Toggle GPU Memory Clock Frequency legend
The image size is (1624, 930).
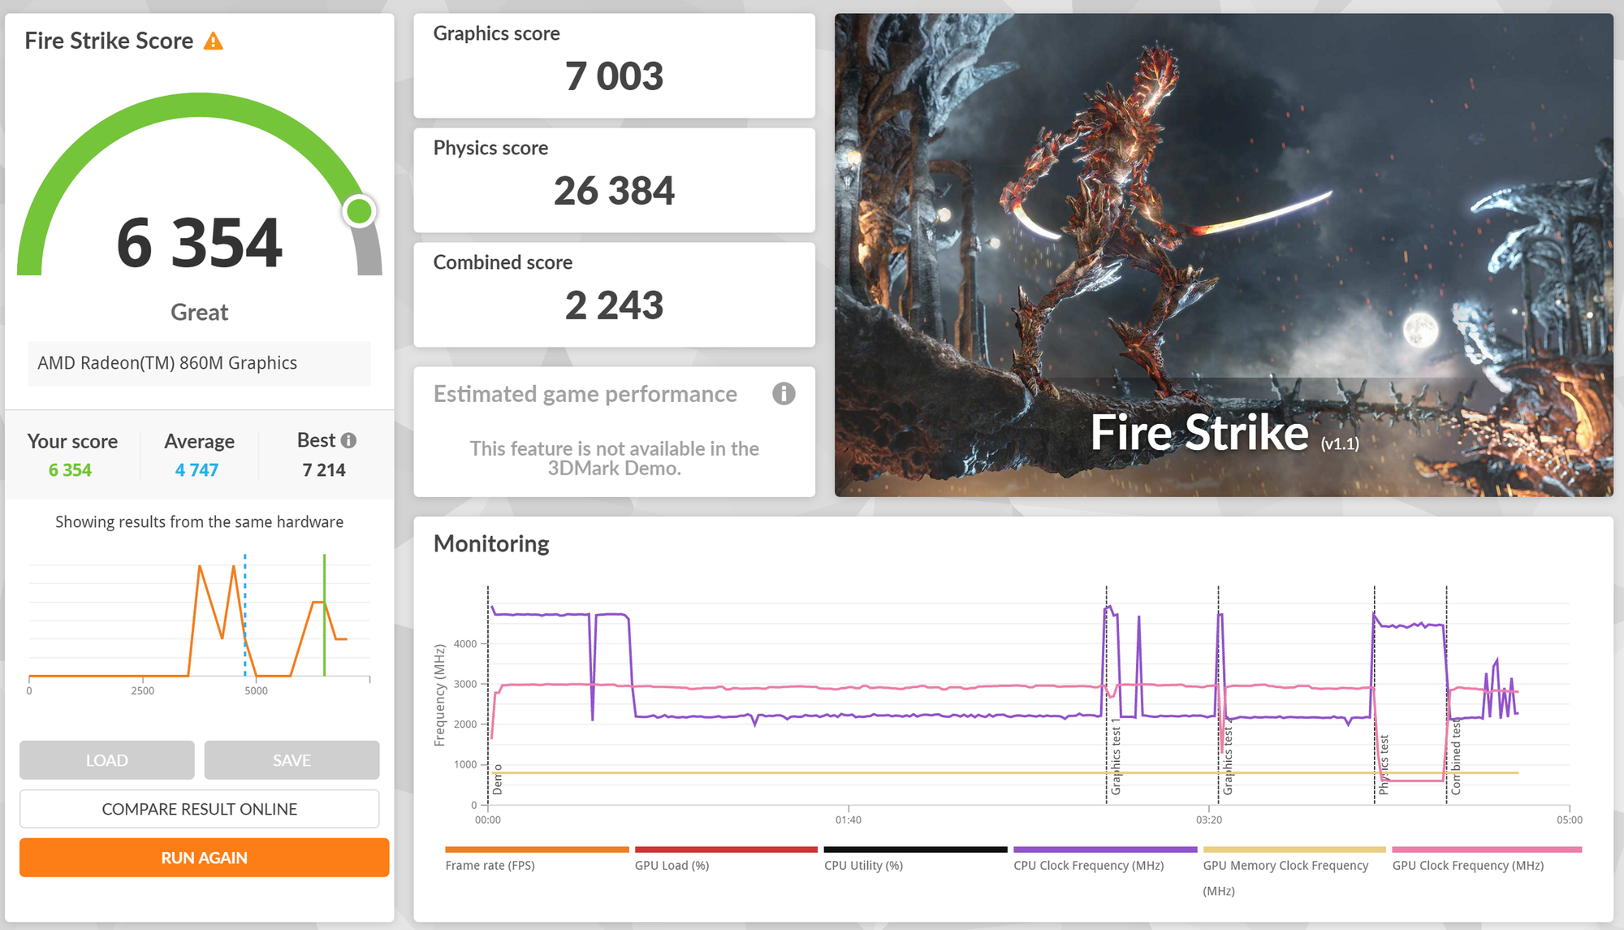pyautogui.click(x=1285, y=865)
